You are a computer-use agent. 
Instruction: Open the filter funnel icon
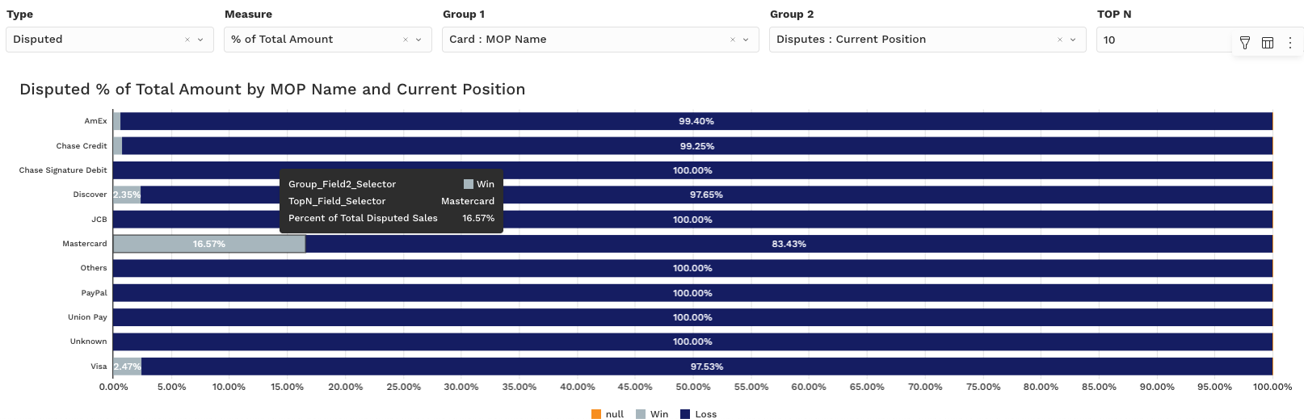click(1245, 43)
